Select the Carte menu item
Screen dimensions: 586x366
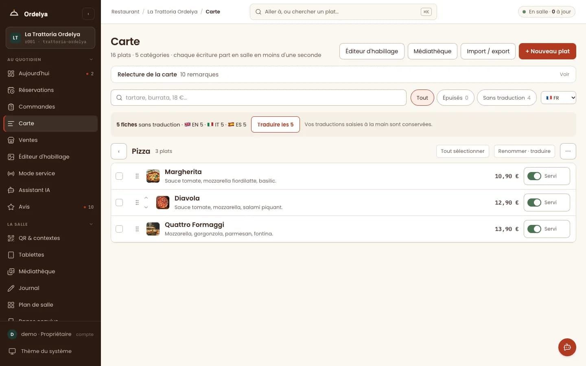pos(50,124)
